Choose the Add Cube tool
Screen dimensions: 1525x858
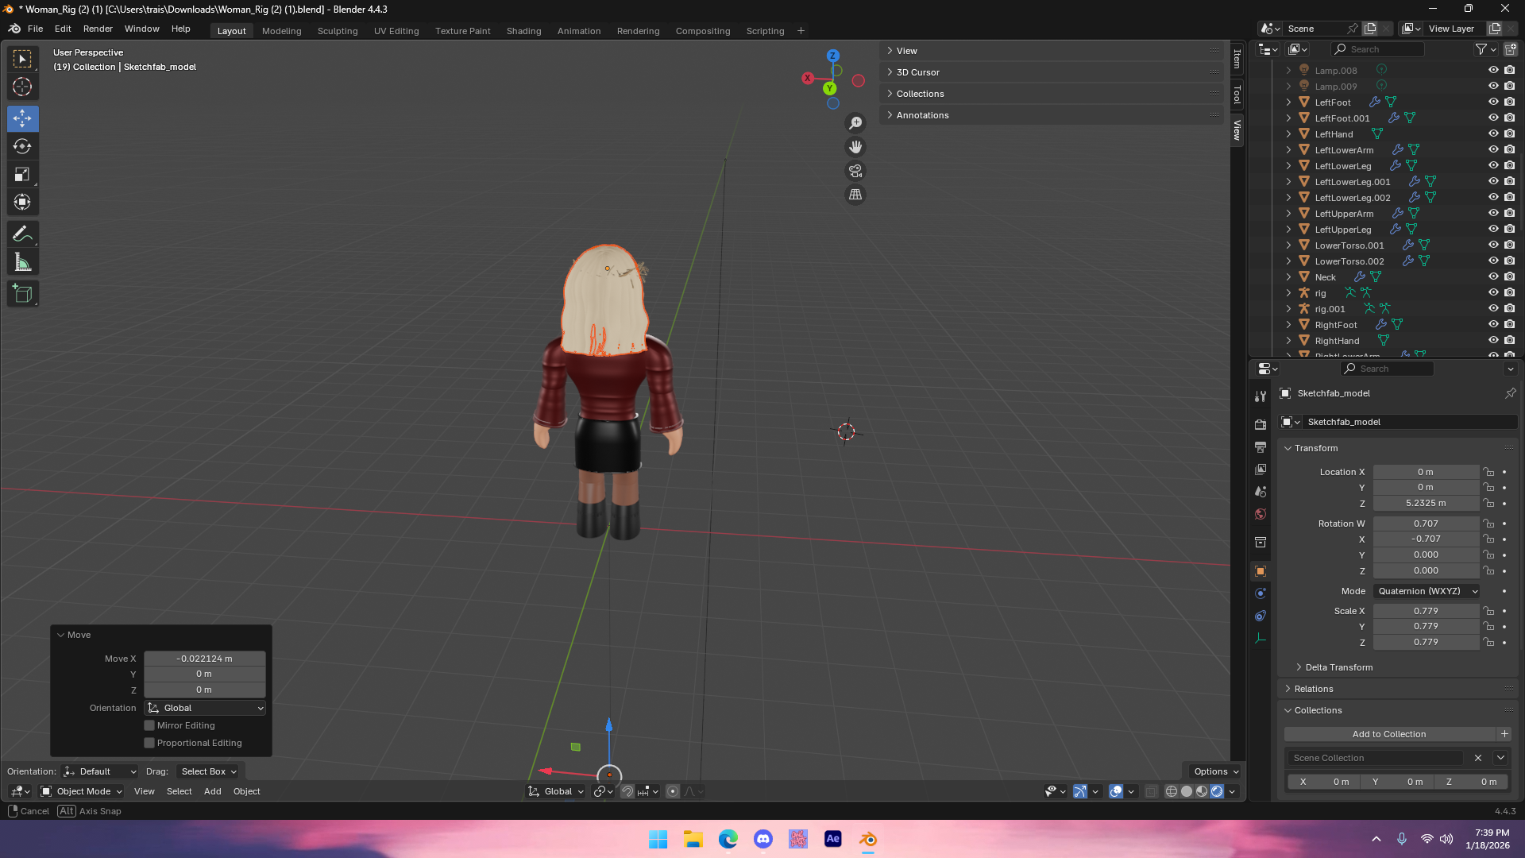coord(22,294)
